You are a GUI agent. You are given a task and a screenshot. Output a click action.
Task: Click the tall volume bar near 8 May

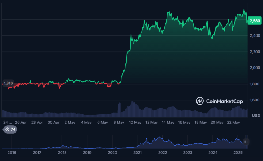click(x=119, y=110)
